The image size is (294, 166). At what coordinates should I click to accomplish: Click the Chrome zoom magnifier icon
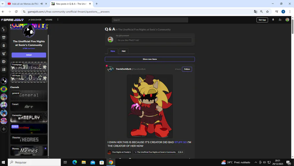pos(261,12)
